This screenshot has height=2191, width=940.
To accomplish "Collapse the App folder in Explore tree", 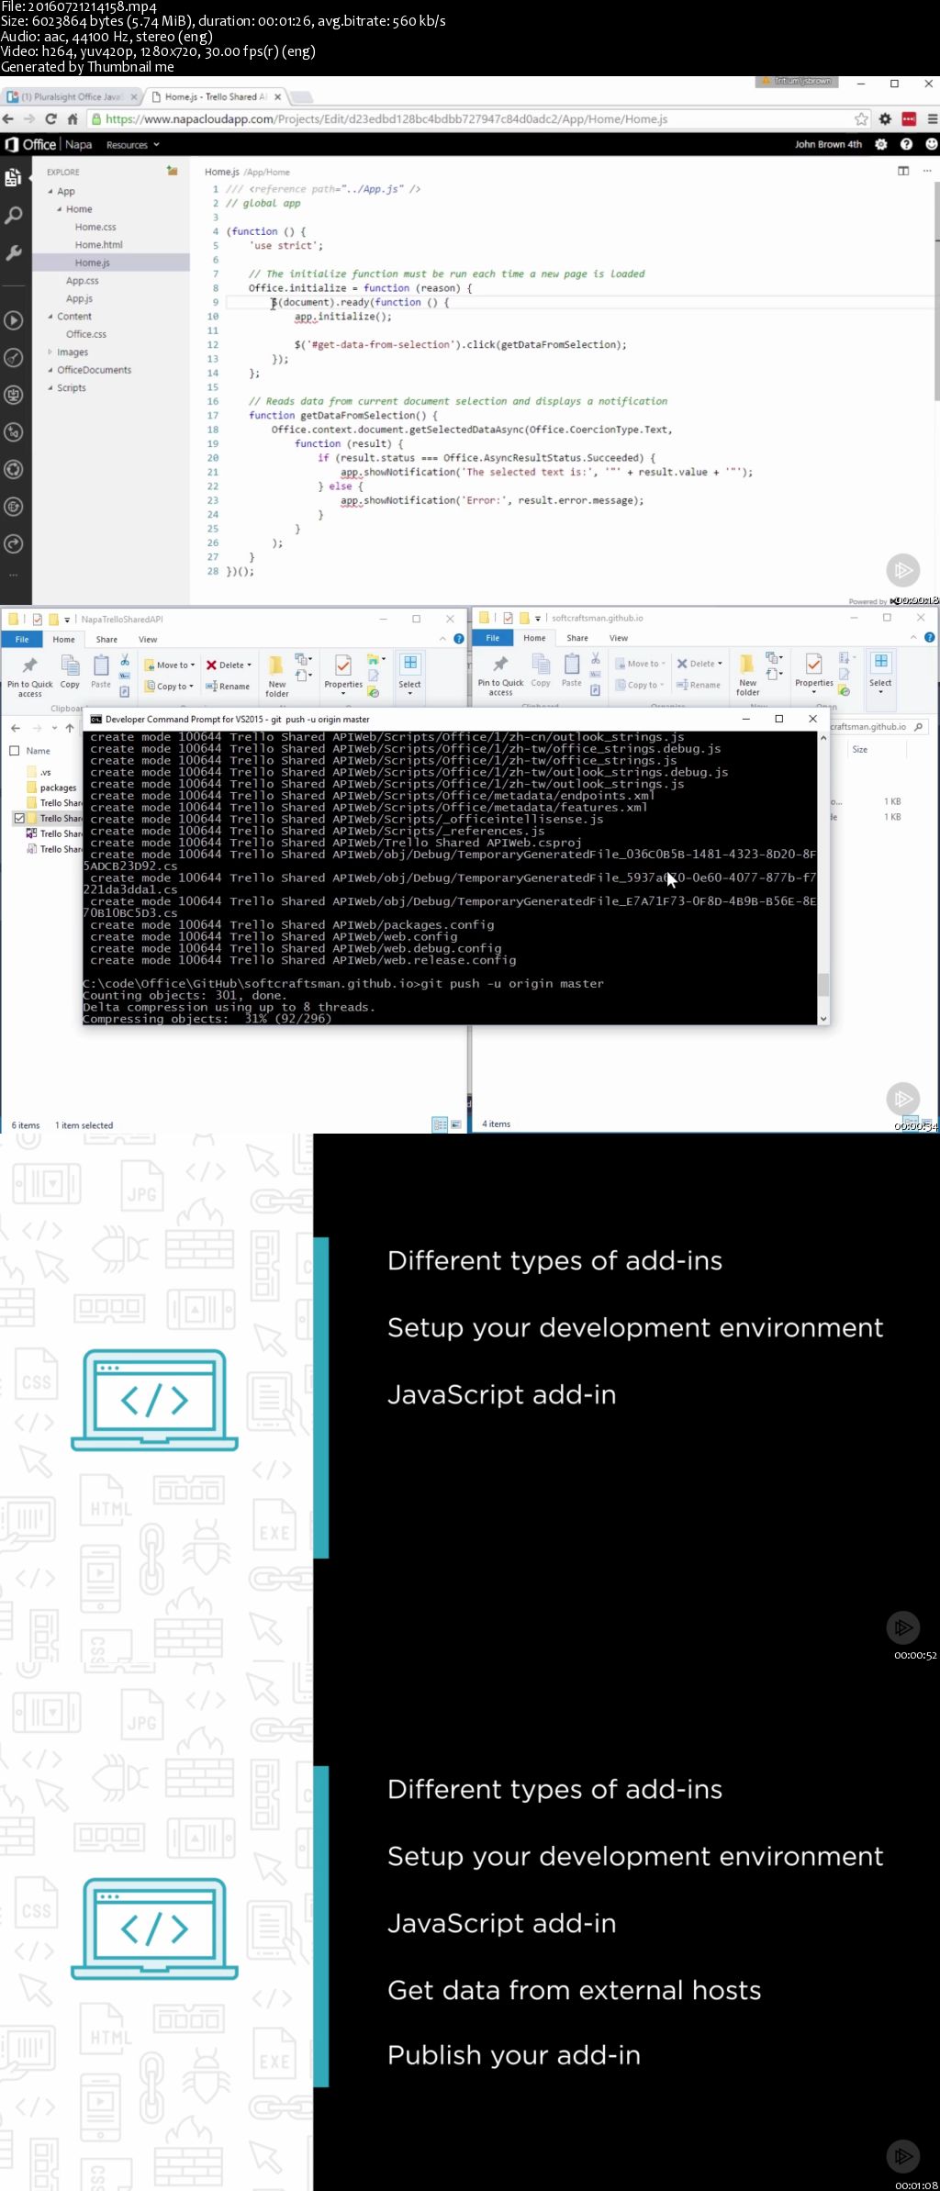I will (x=50, y=191).
